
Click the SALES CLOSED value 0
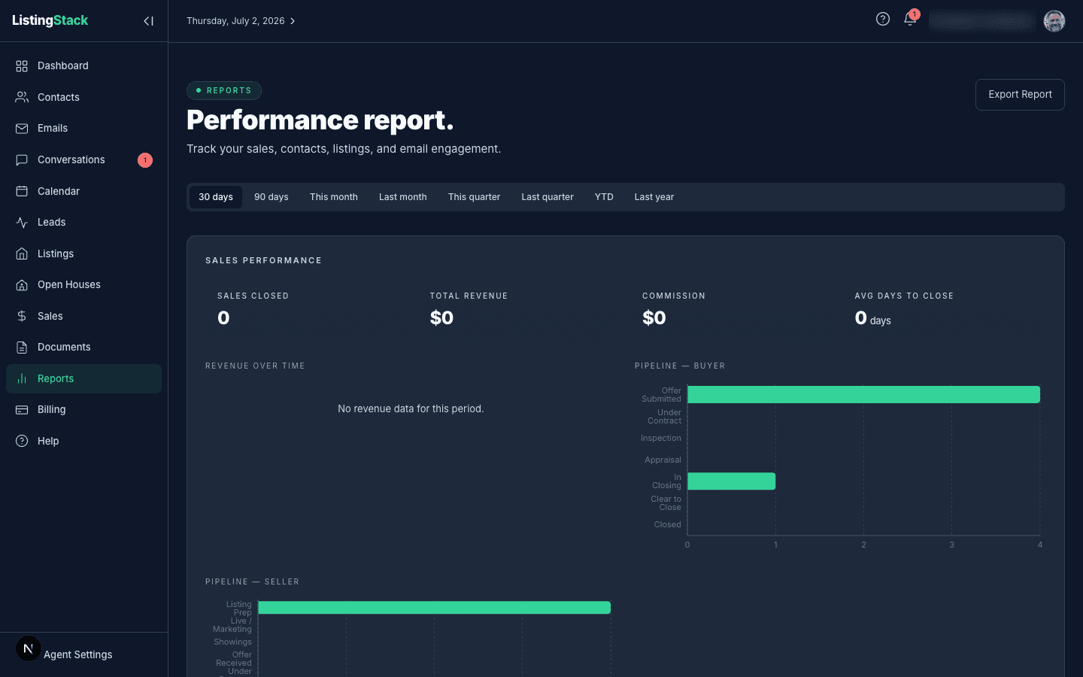223,318
